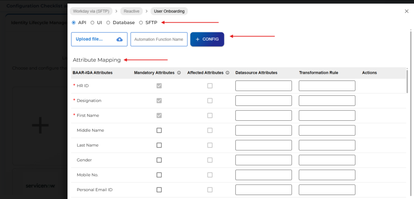Toggle Affected checkbox for HR ID

[210, 86]
